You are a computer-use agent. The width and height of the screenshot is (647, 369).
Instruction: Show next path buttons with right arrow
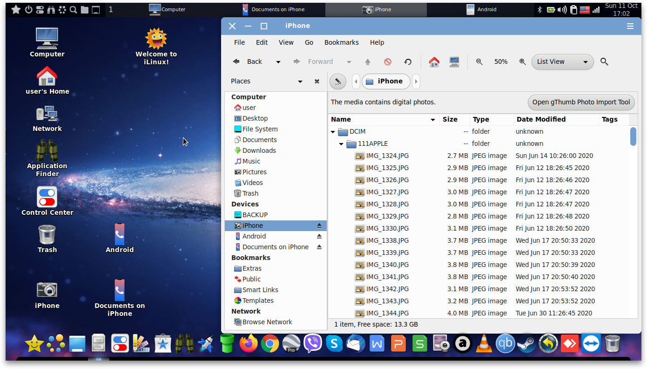pyautogui.click(x=416, y=82)
